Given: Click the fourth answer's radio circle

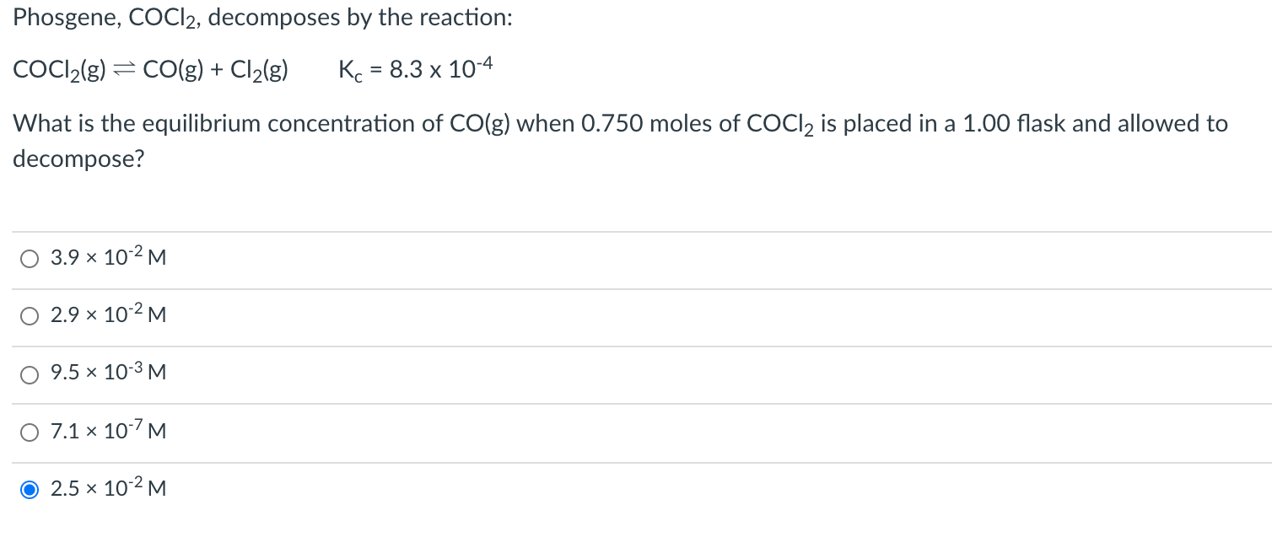Looking at the screenshot, I should (x=30, y=432).
